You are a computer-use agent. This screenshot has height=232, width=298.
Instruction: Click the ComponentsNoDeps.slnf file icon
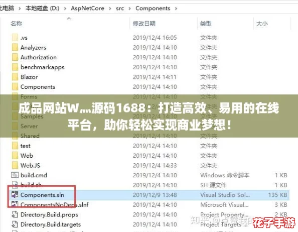15,204
